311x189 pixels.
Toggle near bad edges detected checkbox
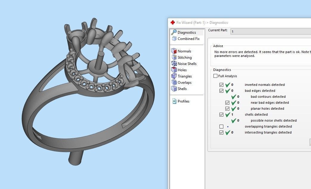pos(227,103)
